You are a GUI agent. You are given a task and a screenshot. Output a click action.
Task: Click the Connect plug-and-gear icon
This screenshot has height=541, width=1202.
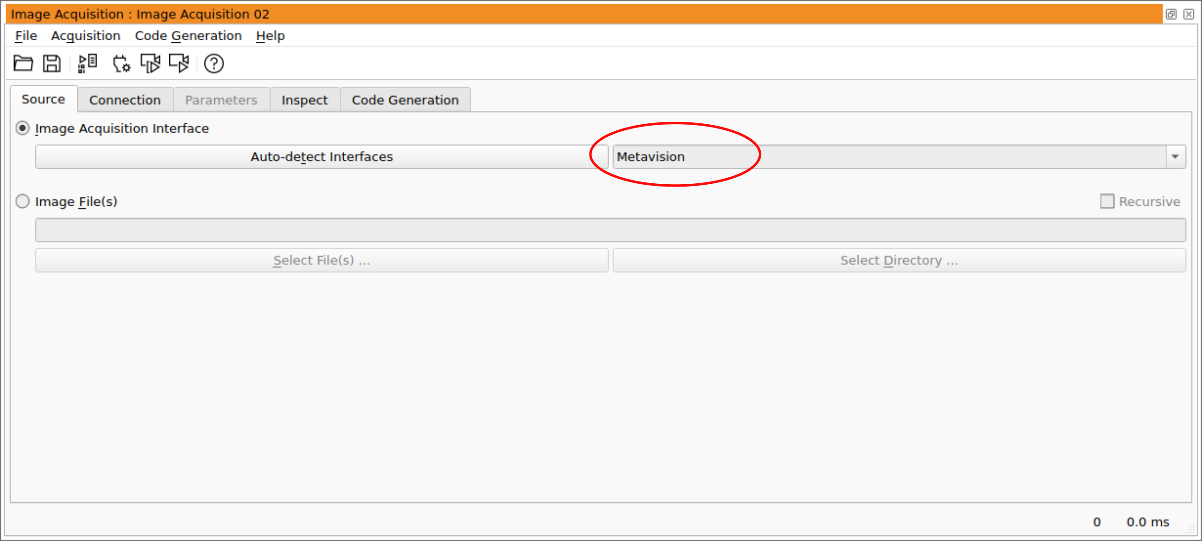[121, 63]
